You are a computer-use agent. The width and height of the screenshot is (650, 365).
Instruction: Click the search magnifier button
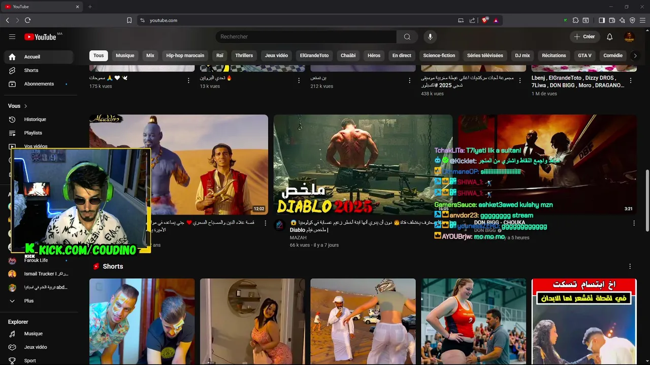tap(407, 36)
